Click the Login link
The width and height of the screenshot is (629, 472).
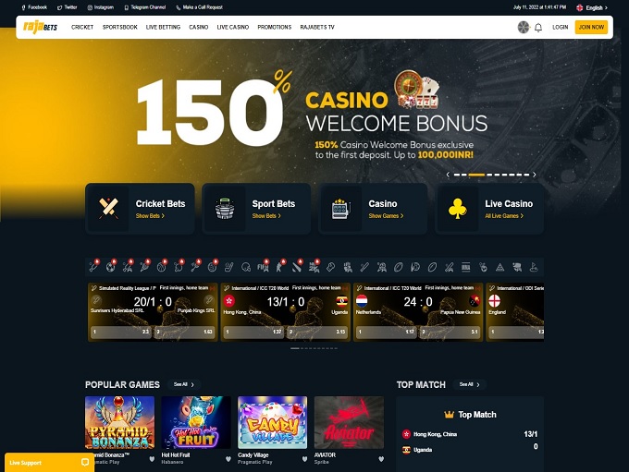560,27
